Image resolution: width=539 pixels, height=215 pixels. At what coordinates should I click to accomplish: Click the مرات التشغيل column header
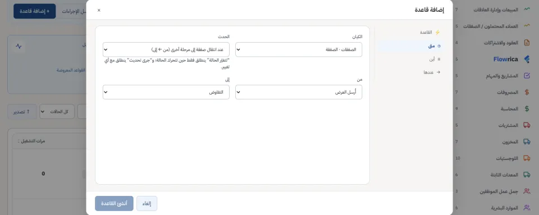(33, 141)
